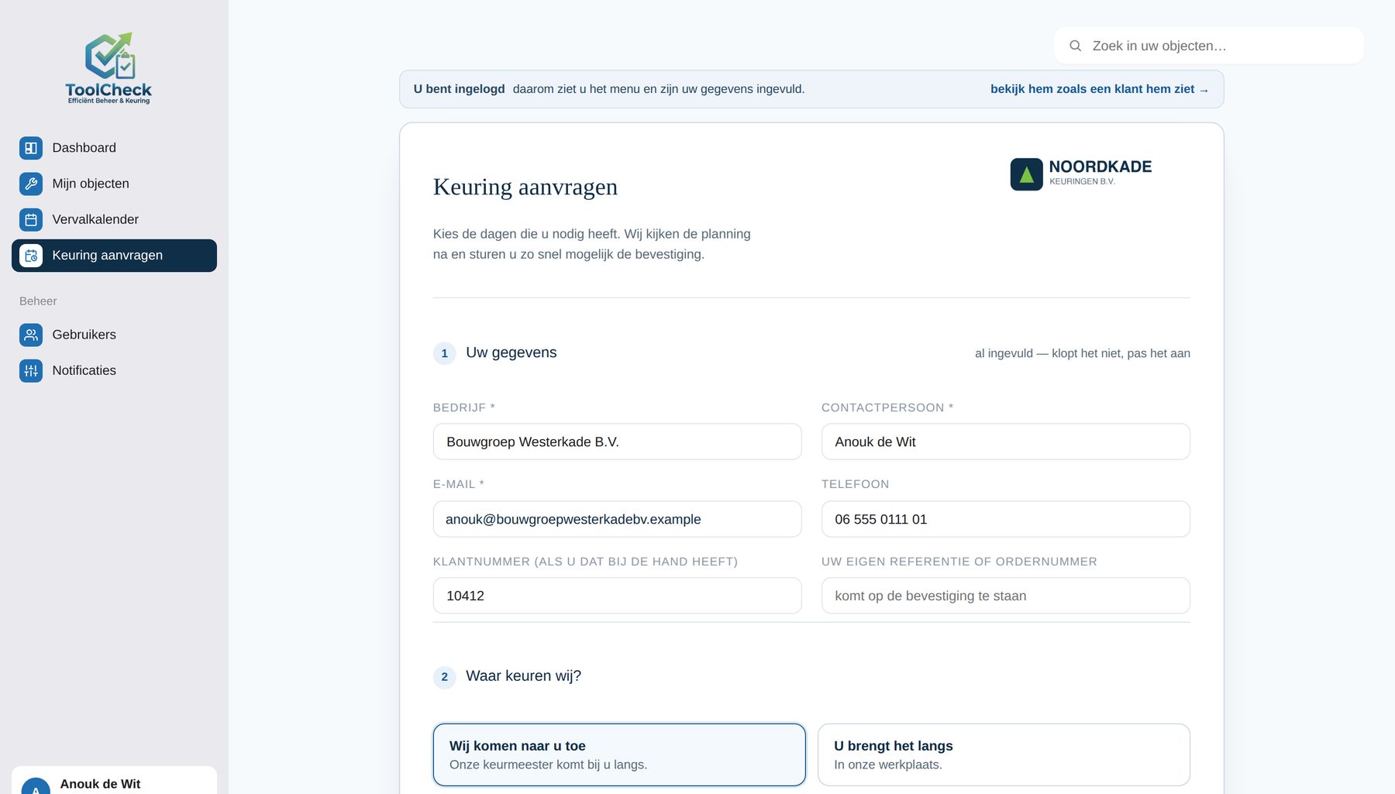Click the E-mail input field
This screenshot has width=1395, height=794.
[x=617, y=519]
